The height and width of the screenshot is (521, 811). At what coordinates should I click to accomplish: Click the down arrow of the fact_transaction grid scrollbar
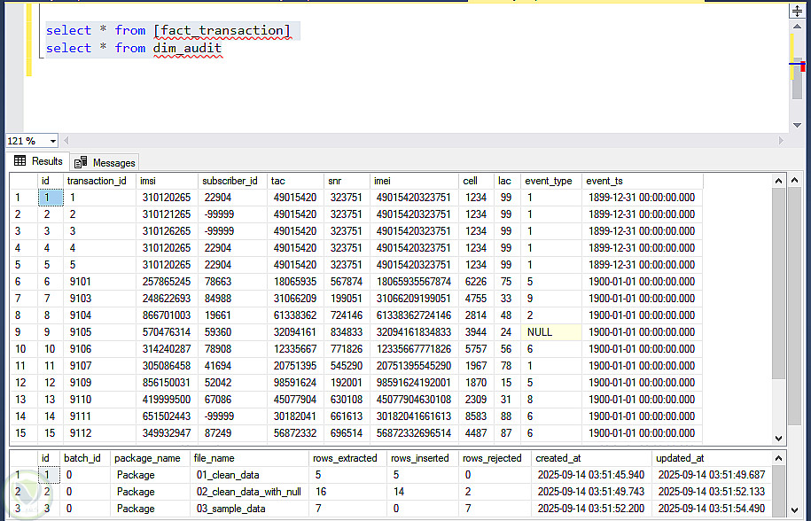coord(779,437)
